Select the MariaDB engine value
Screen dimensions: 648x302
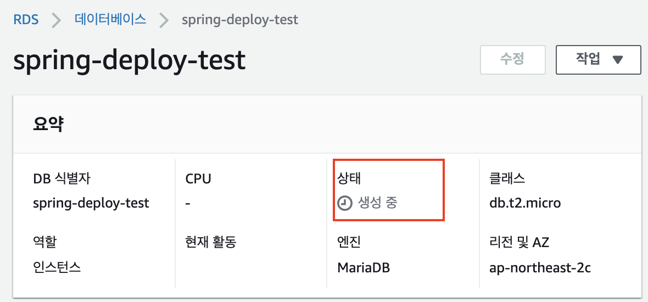[x=364, y=268]
